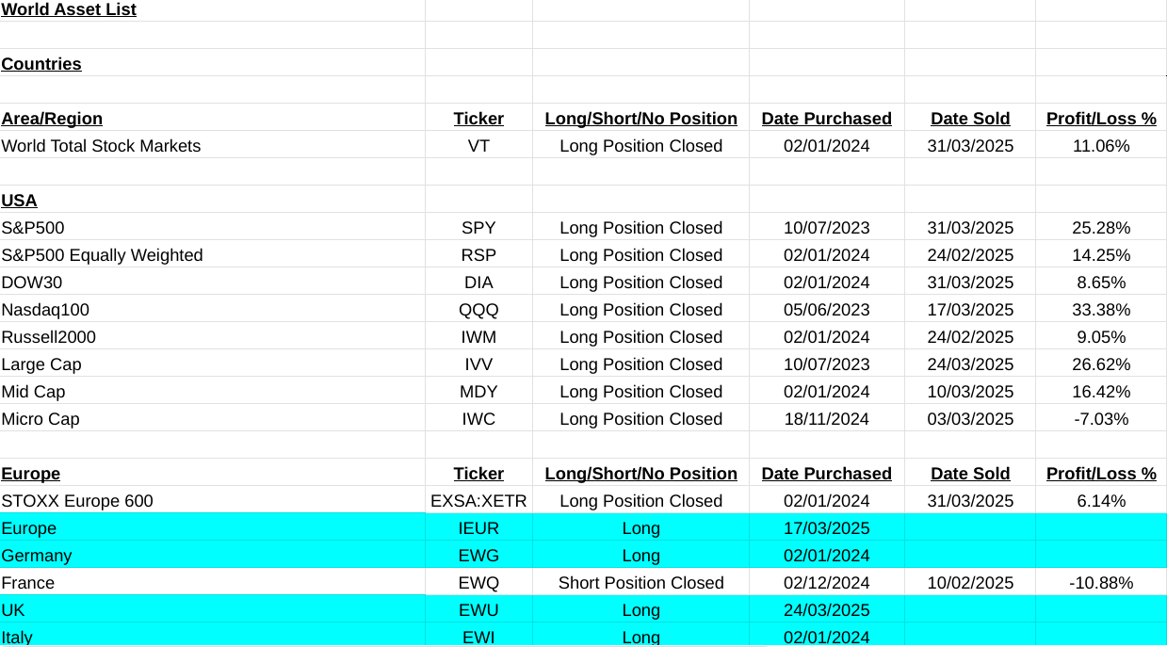Click the UK purchase date 24/03/2025
Viewport: 1167px width, 647px height.
(826, 610)
